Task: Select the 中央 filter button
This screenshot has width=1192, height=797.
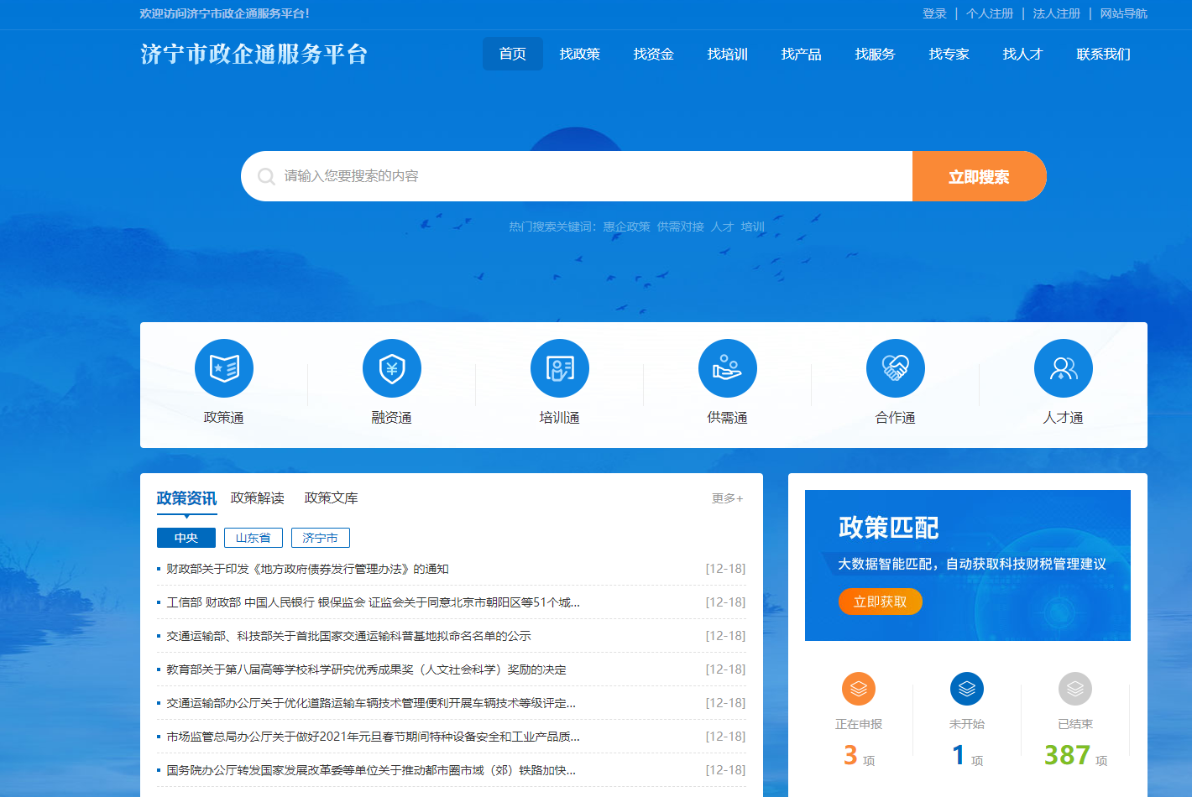Action: pos(186,538)
